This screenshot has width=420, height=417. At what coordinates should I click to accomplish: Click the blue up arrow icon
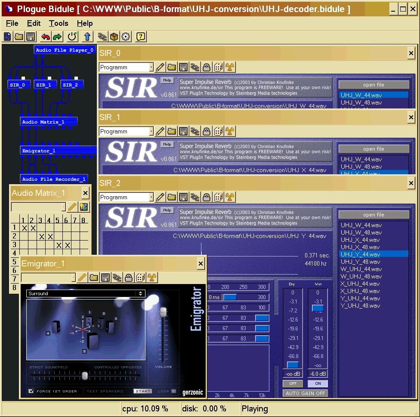[87, 37]
